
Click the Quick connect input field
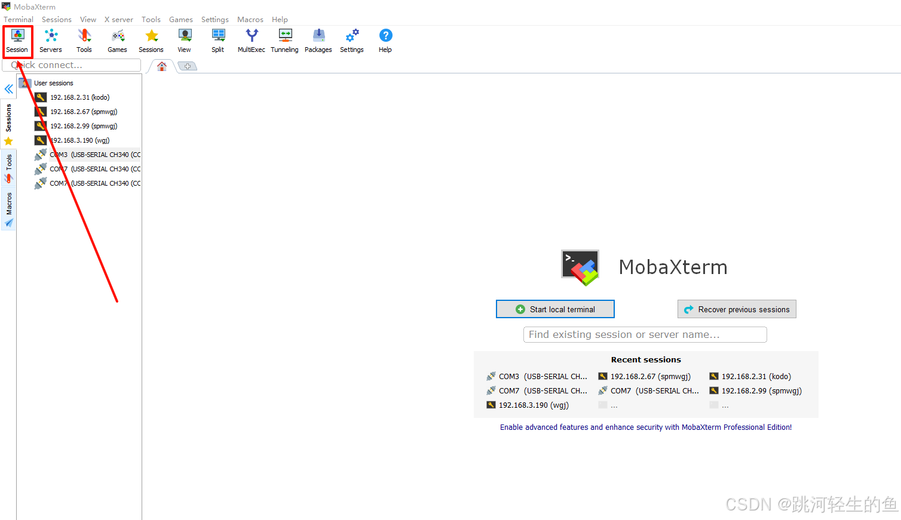(72, 65)
